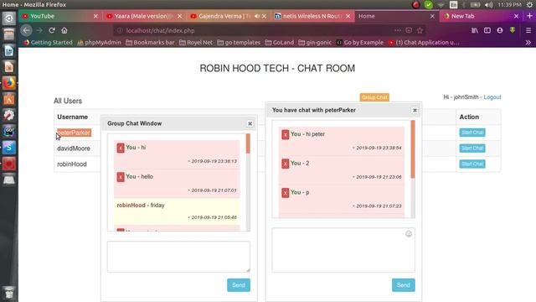Image resolution: width=536 pixels, height=302 pixels.
Task: Delete the 'You - hi' group message
Action: (121, 148)
